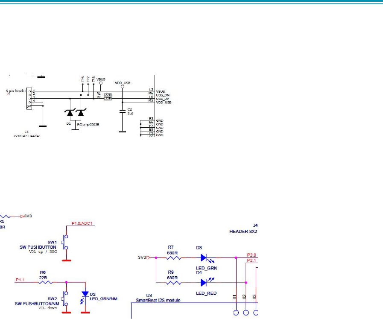Click the R9 680R resistor zigzag
Viewport: 383px width, 319px height.
[x=174, y=283]
